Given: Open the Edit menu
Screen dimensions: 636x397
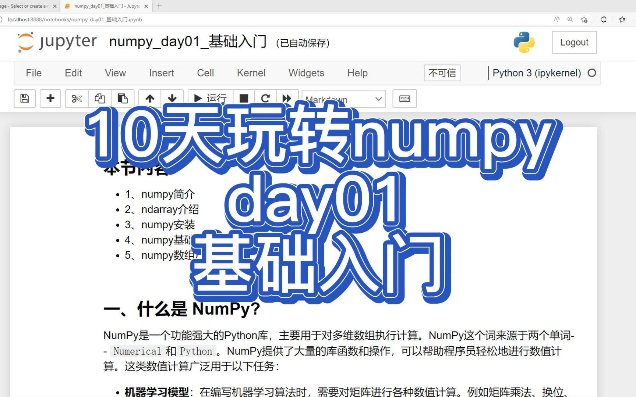Looking at the screenshot, I should click(73, 73).
